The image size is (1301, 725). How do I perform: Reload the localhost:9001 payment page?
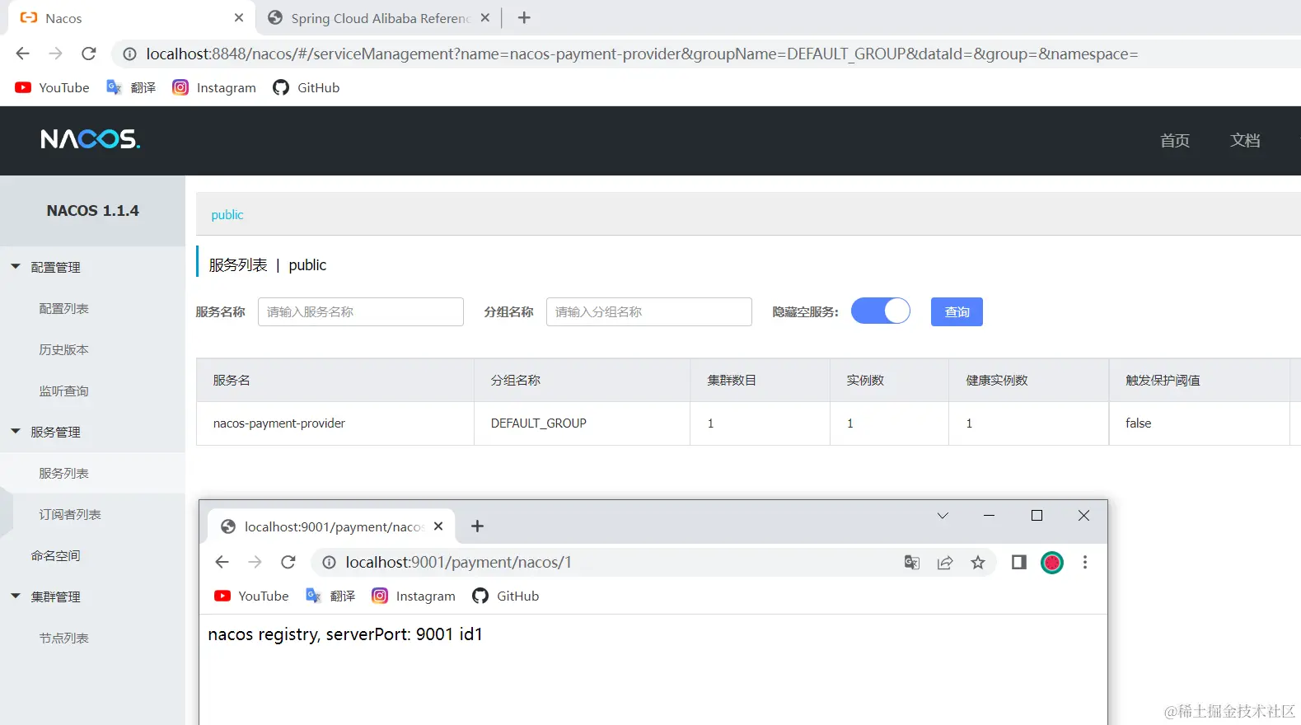point(288,562)
